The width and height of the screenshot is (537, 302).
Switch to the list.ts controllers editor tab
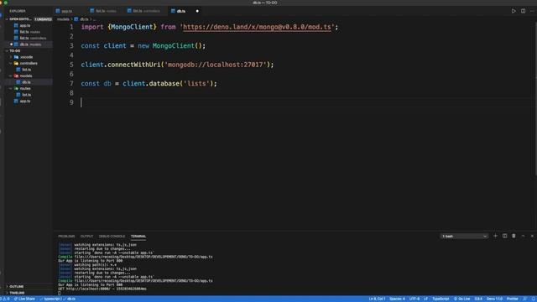pos(146,11)
